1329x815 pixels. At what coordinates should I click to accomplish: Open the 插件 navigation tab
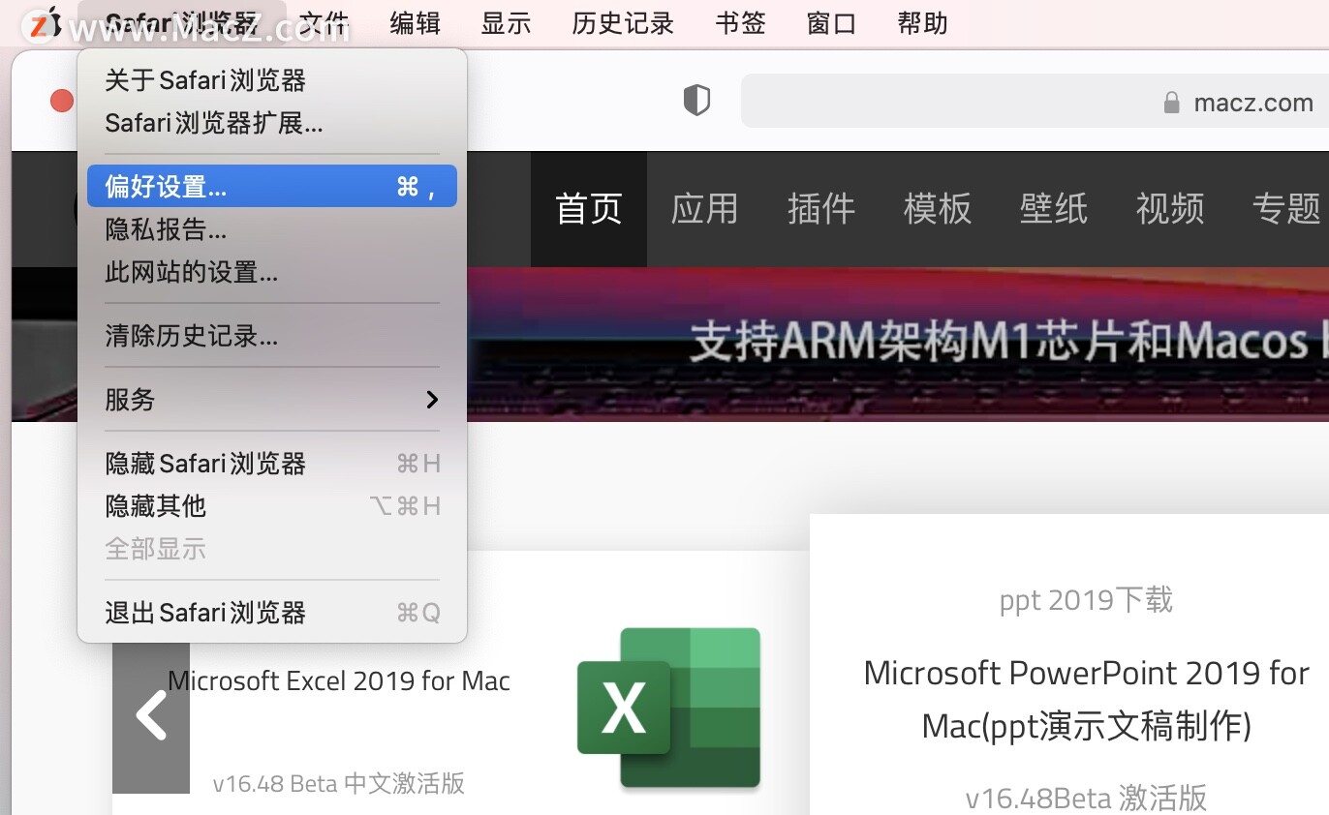tap(821, 208)
